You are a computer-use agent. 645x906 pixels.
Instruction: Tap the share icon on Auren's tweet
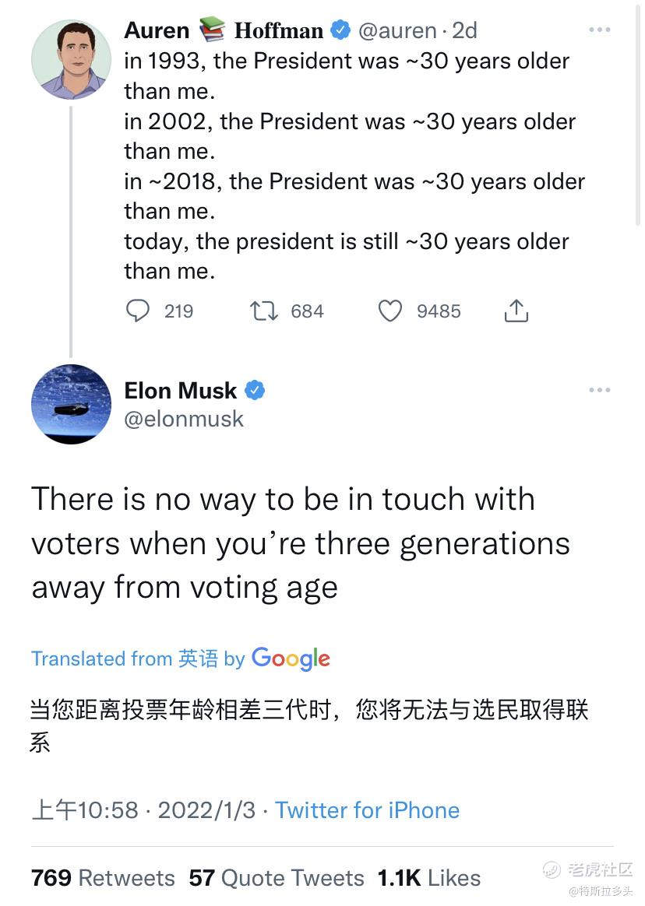516,311
